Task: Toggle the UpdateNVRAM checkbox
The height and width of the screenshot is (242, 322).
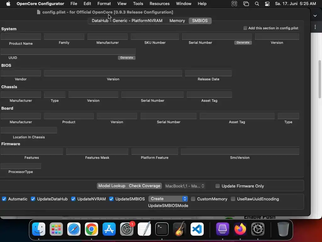Action: 73,199
